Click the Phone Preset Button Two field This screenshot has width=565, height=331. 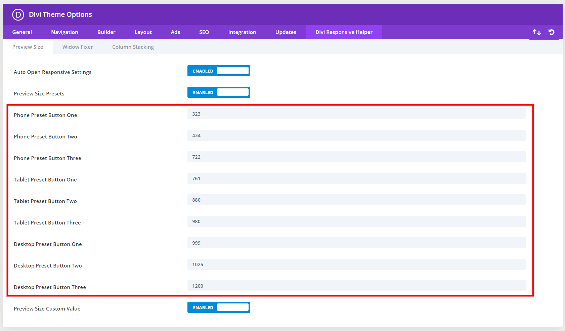(x=357, y=135)
